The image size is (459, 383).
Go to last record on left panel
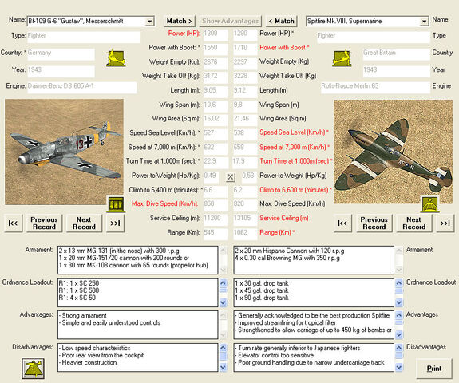click(115, 223)
